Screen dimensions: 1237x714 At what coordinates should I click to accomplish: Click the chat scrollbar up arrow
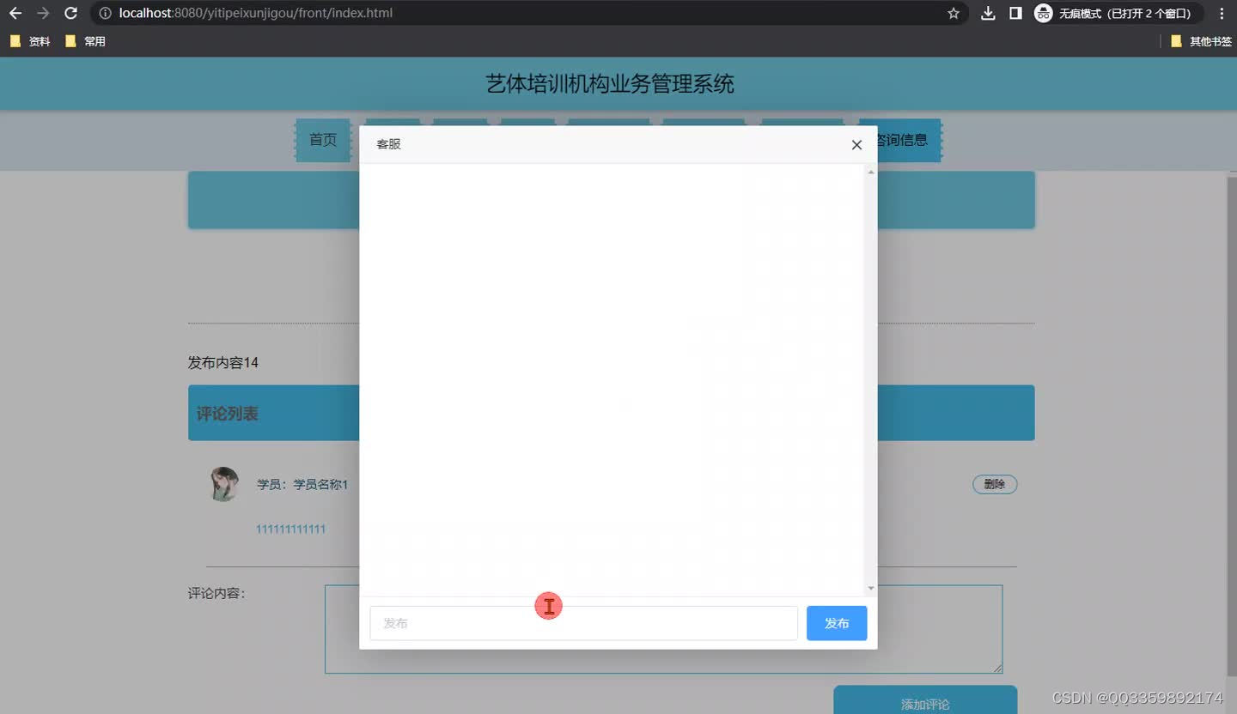pos(871,172)
